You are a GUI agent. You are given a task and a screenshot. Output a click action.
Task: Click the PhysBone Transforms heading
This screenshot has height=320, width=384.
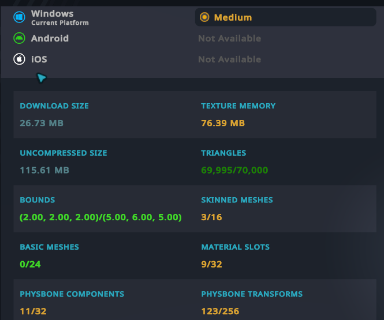click(252, 294)
